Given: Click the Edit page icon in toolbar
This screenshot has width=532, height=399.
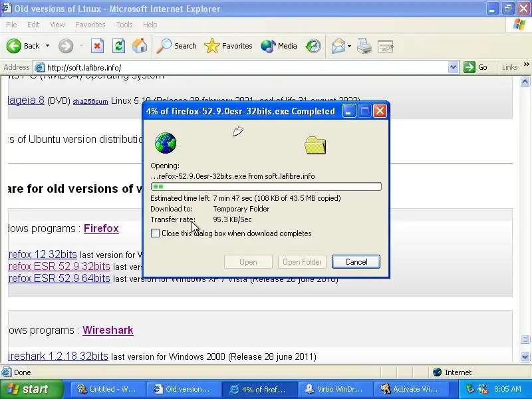Looking at the screenshot, I should [x=386, y=46].
